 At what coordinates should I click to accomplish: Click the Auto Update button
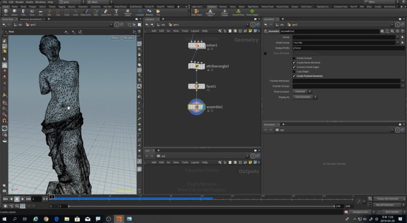click(x=392, y=212)
